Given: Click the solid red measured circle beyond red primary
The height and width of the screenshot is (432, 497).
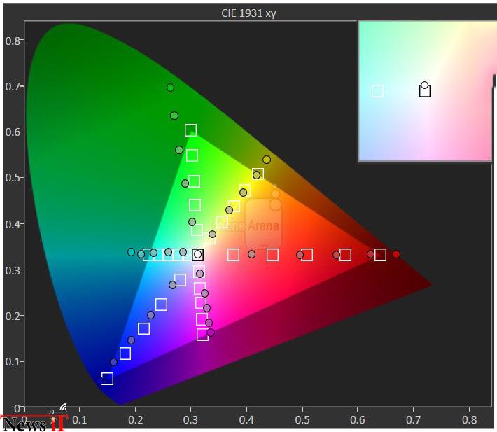Looking at the screenshot, I should (x=396, y=254).
